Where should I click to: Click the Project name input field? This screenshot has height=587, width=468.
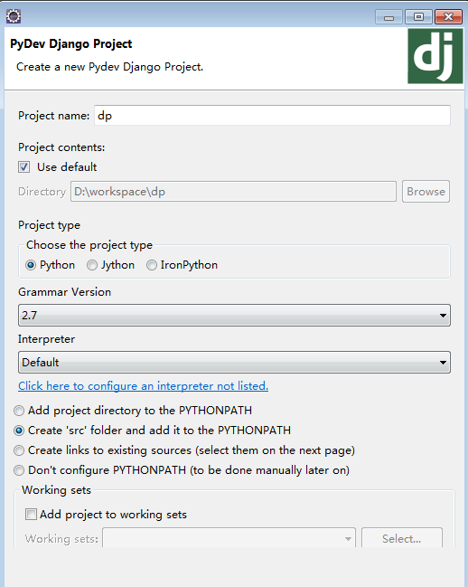(x=272, y=116)
